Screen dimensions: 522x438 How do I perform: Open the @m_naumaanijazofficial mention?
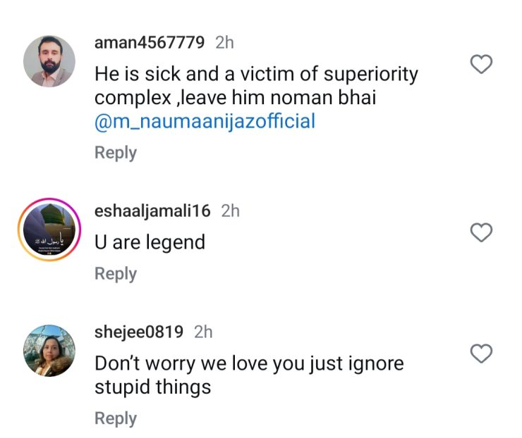(x=205, y=122)
